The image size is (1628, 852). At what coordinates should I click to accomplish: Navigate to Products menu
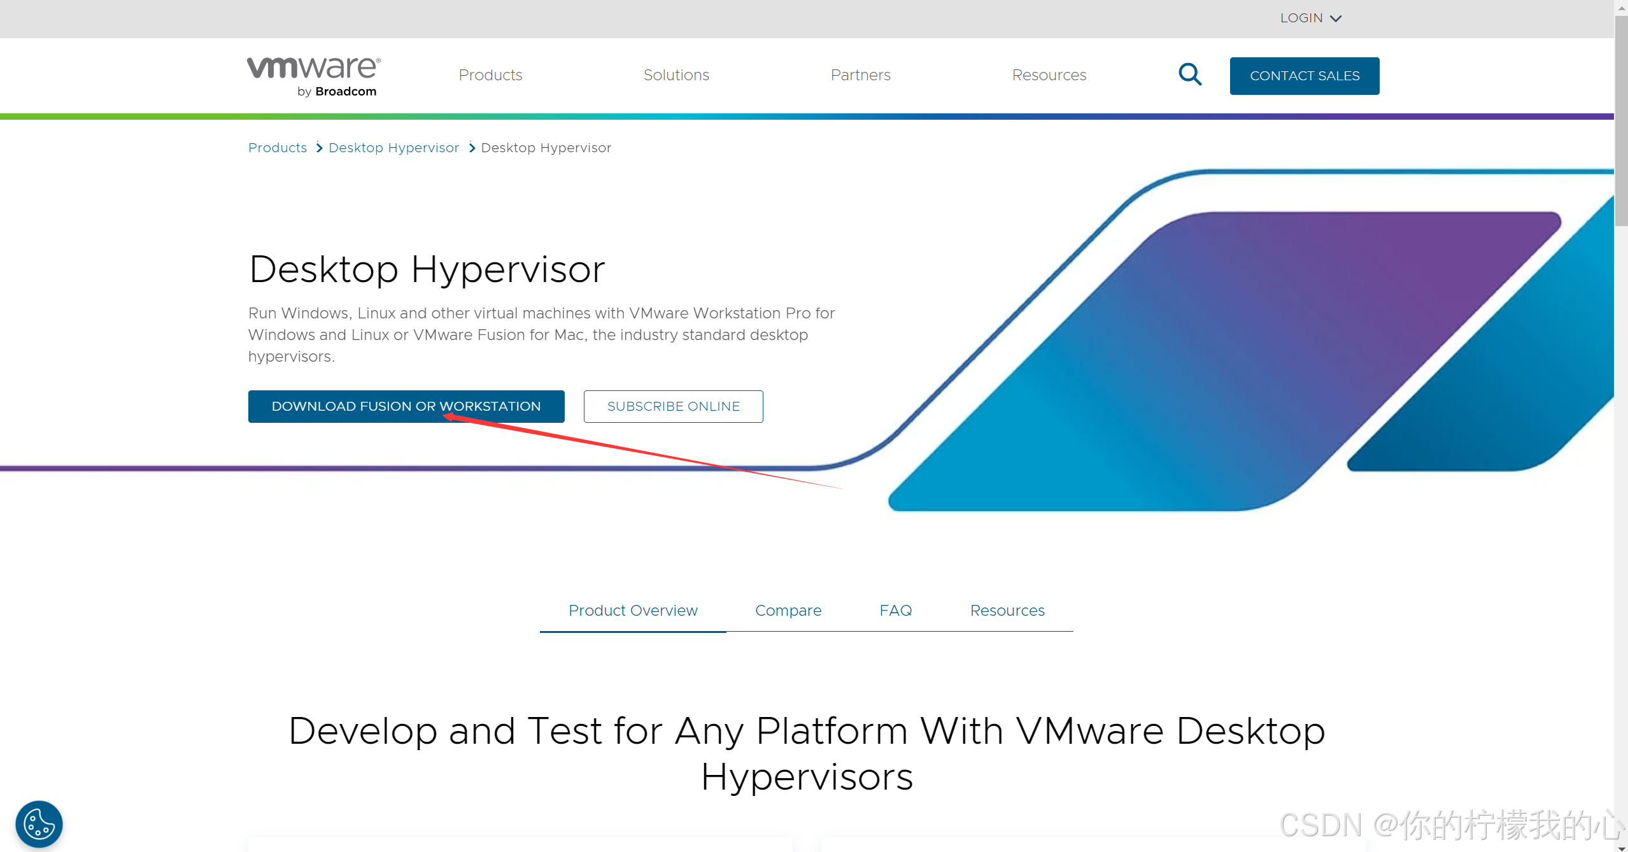coord(490,75)
